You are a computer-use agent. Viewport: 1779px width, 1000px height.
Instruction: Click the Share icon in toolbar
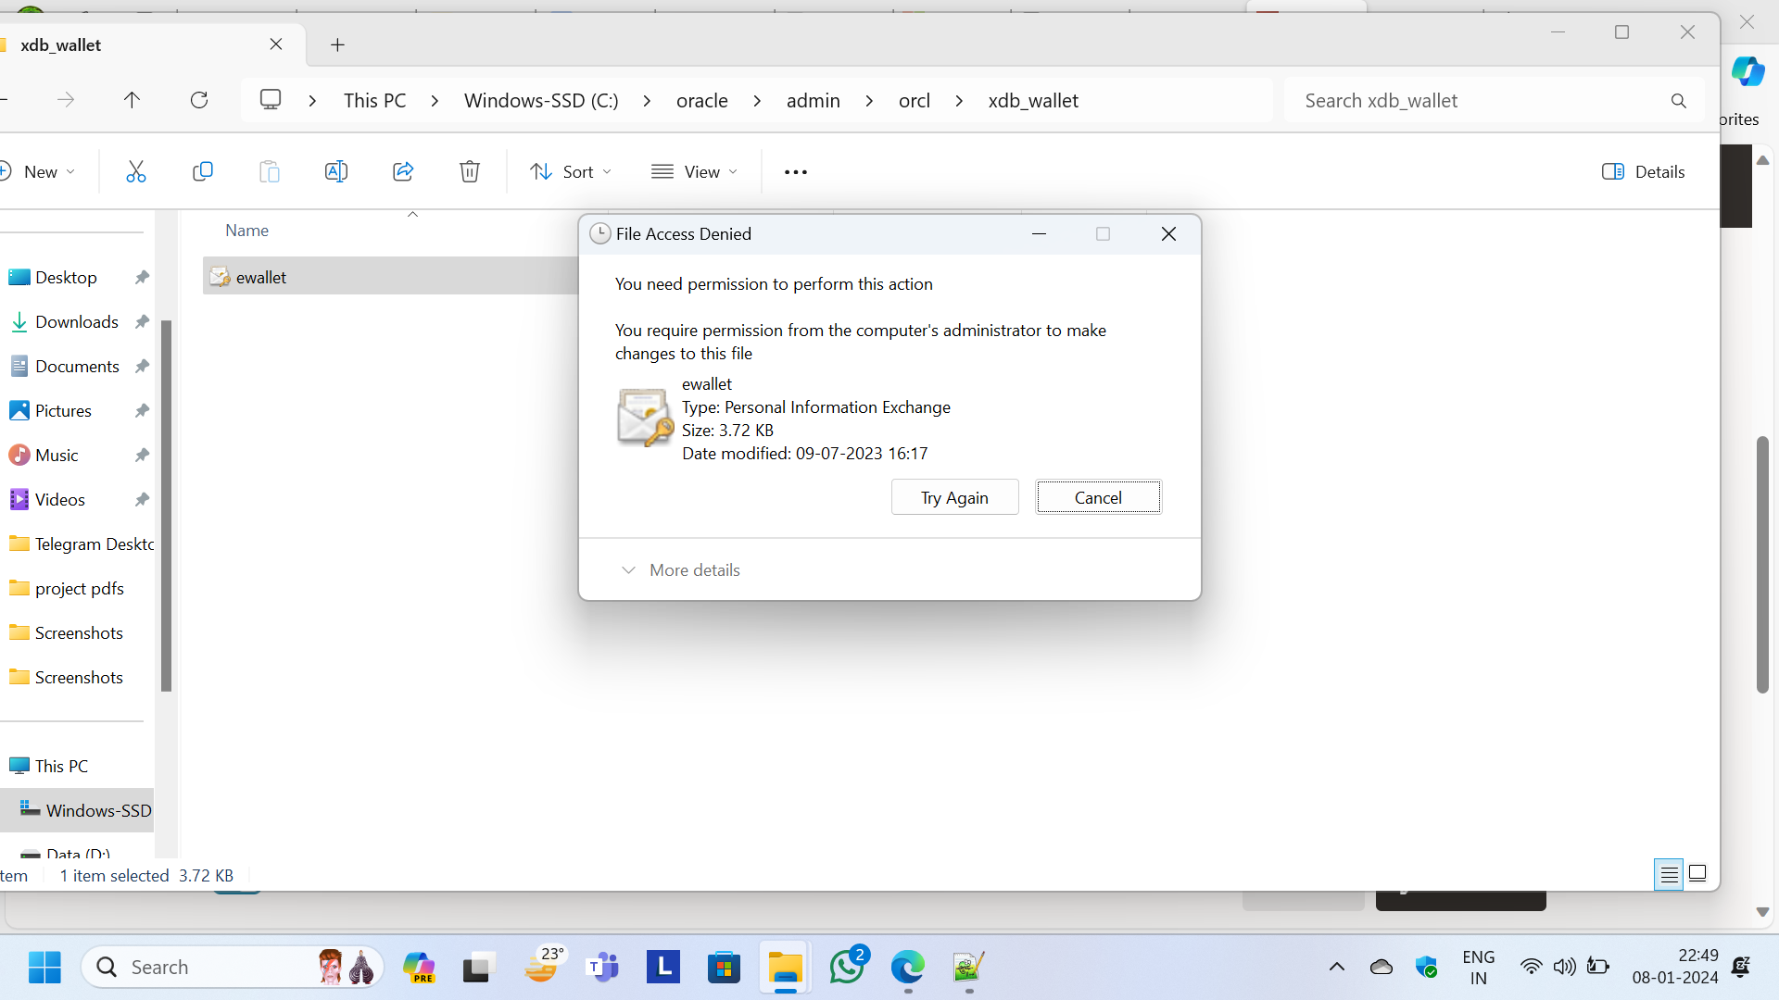(403, 171)
